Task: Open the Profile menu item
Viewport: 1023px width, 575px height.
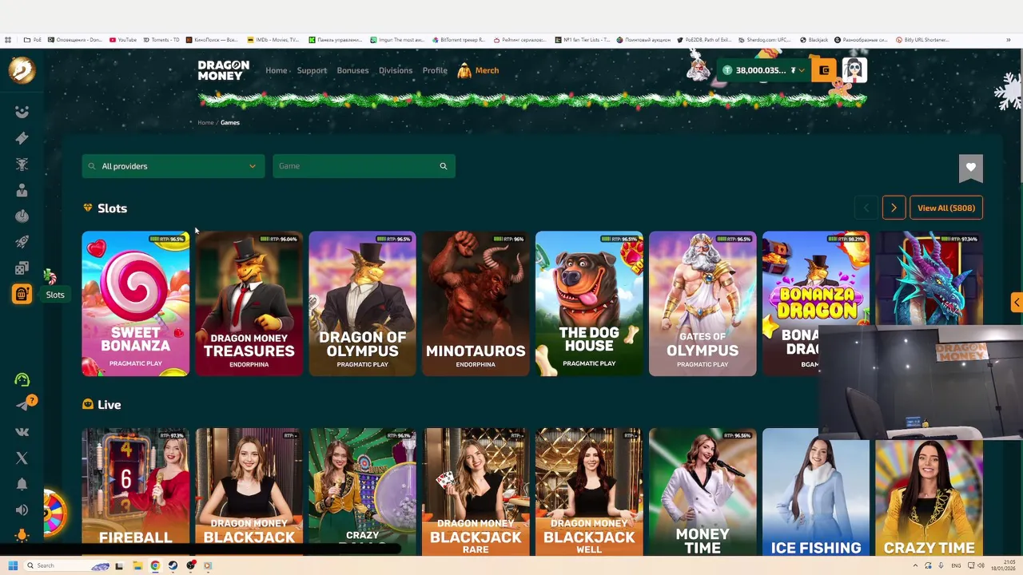Action: [435, 70]
